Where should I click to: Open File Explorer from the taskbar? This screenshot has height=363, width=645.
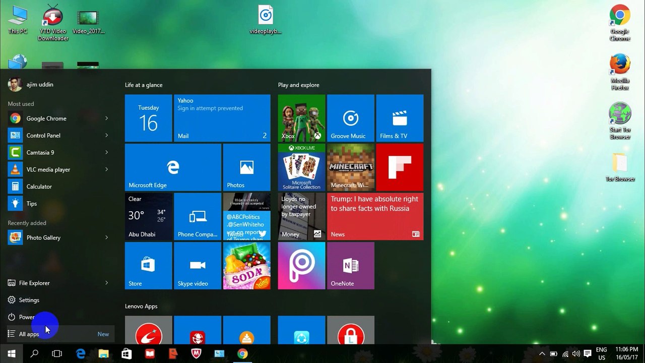point(103,353)
